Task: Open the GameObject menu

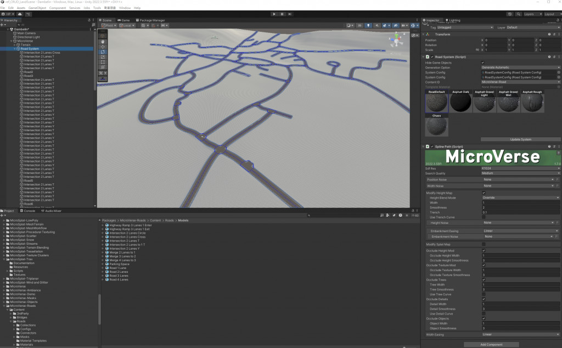Action: tap(37, 8)
